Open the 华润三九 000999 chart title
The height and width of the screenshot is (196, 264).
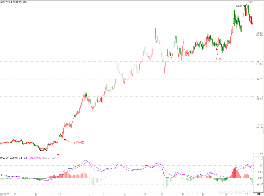point(13,2)
